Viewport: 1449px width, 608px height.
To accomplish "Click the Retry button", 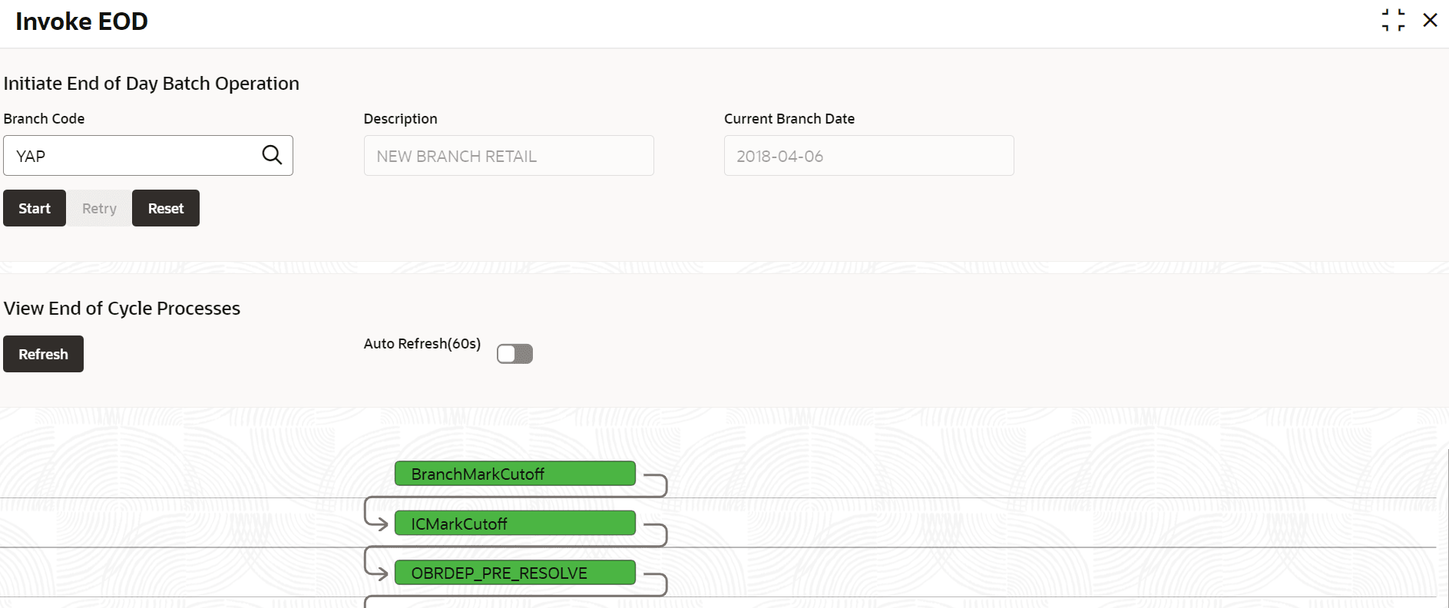I will [x=99, y=208].
